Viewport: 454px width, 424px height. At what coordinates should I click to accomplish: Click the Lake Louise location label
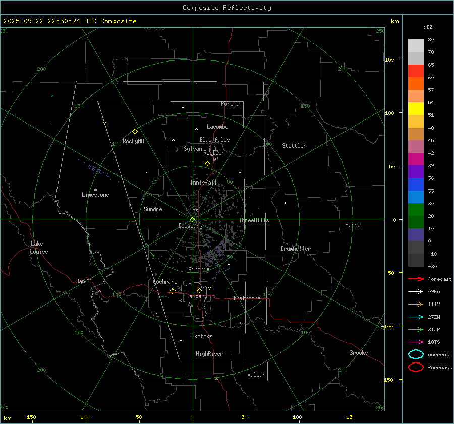39,248
